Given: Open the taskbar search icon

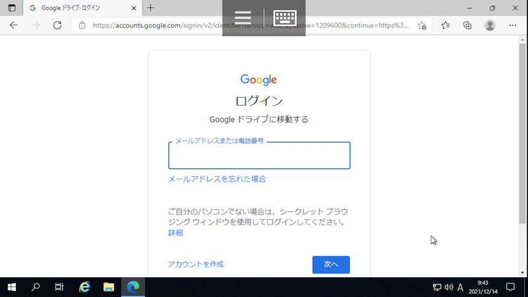Looking at the screenshot, I should tap(36, 287).
